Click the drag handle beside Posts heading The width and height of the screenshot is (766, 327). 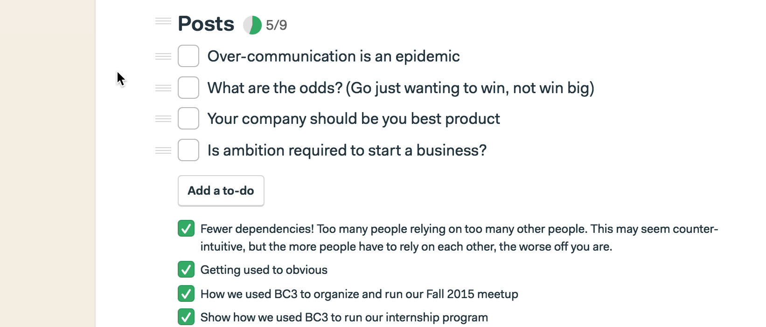click(163, 21)
